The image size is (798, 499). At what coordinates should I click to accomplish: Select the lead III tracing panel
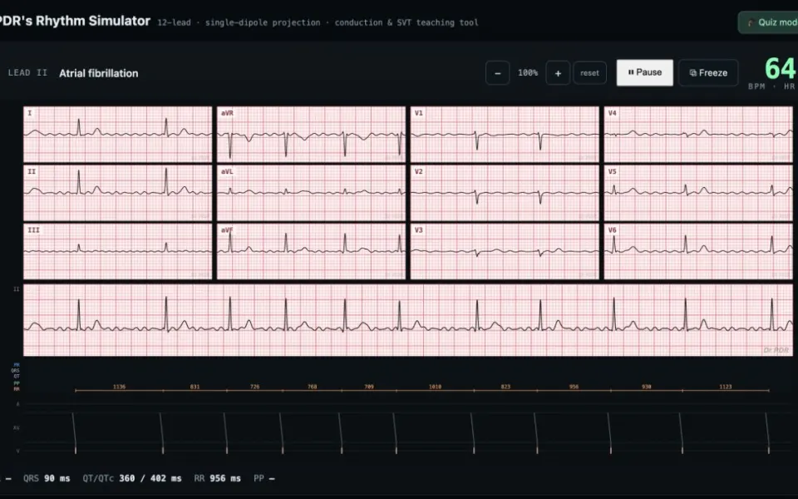(x=117, y=251)
